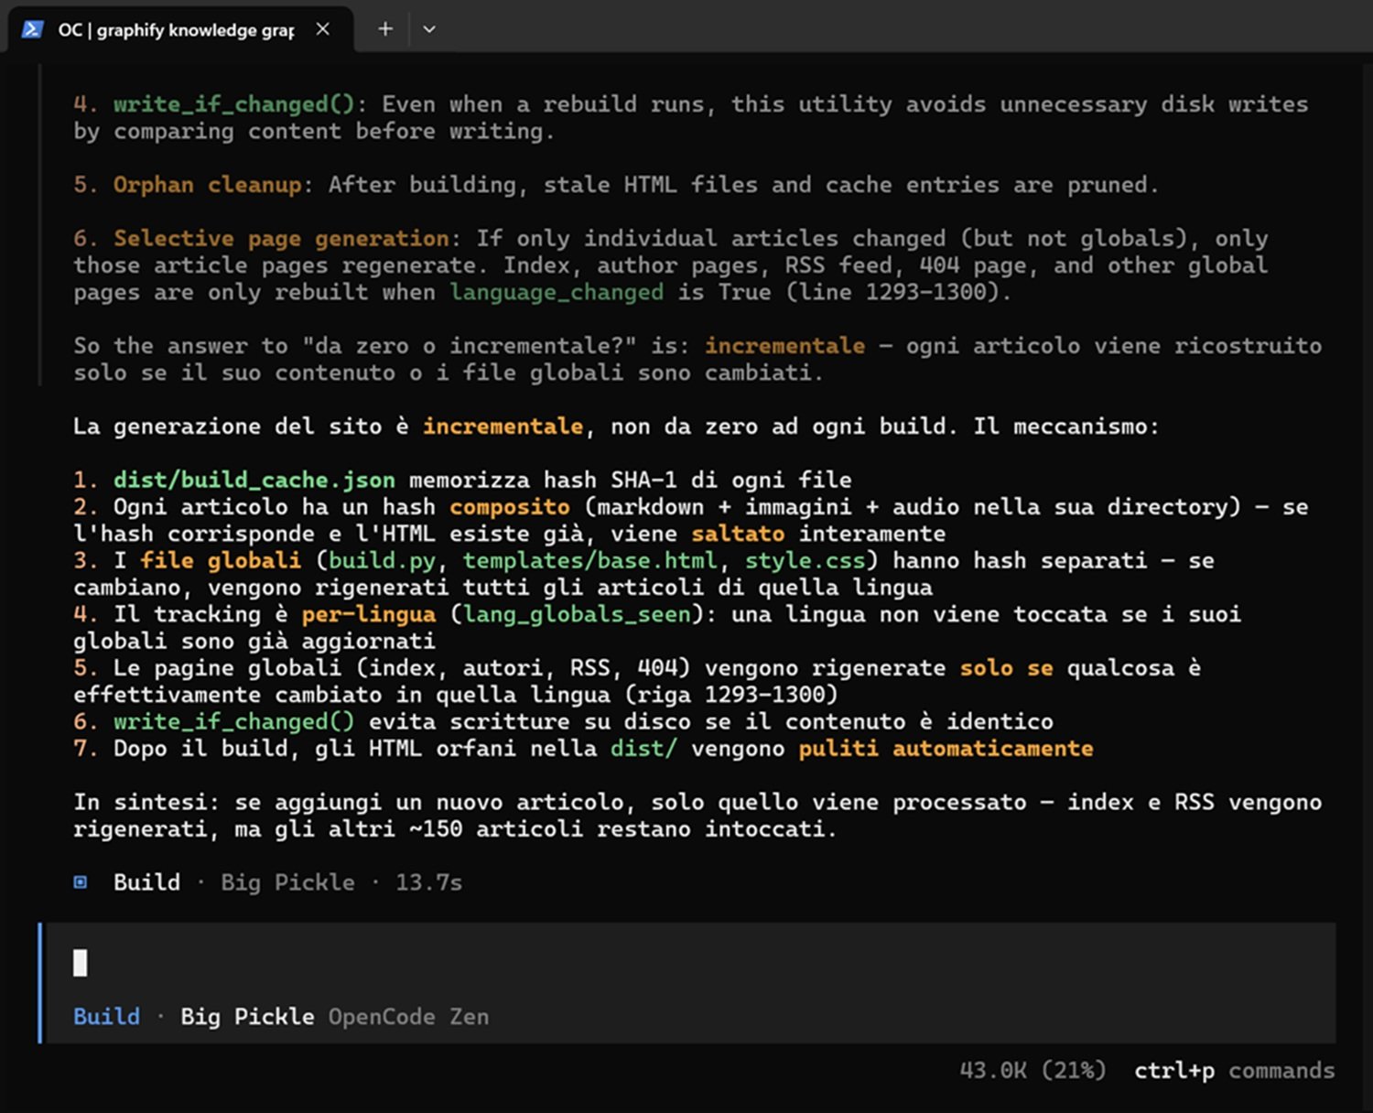Screen dimensions: 1373x1113
Task: Open a new terminal tab with plus
Action: coord(385,29)
